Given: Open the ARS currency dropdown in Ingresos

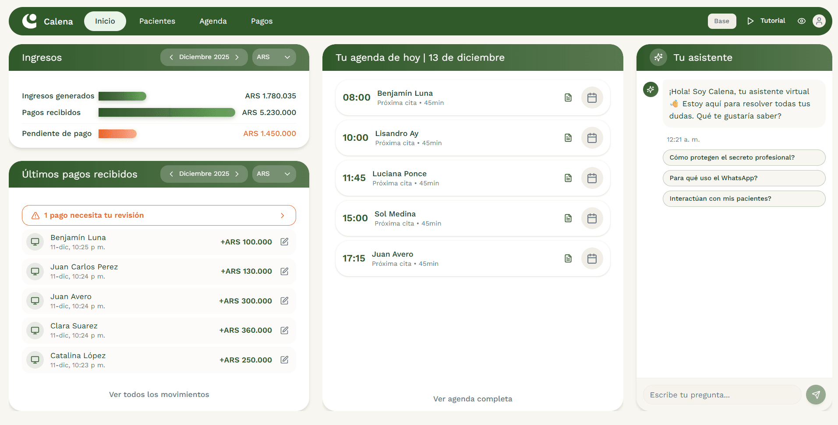Looking at the screenshot, I should [274, 57].
